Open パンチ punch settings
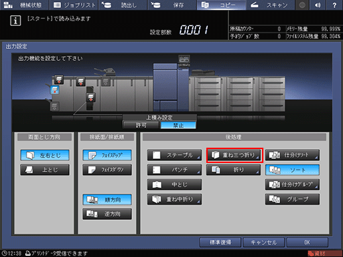Viewport: 343px width, 257px height. point(174,170)
